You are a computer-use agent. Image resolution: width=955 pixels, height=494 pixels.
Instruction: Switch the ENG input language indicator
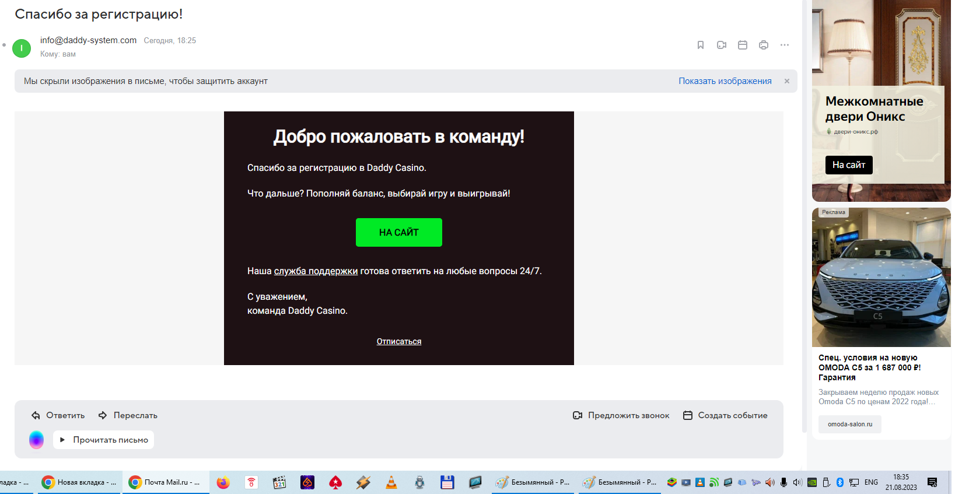point(871,482)
